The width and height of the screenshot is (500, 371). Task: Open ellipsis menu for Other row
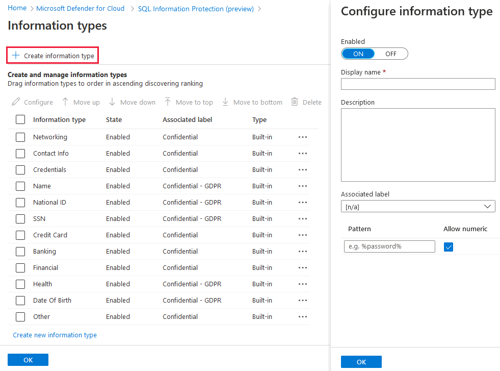click(x=303, y=316)
